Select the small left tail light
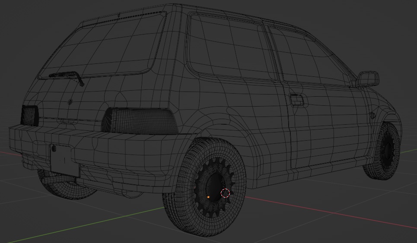The height and width of the screenshot is (243, 417). (30, 116)
